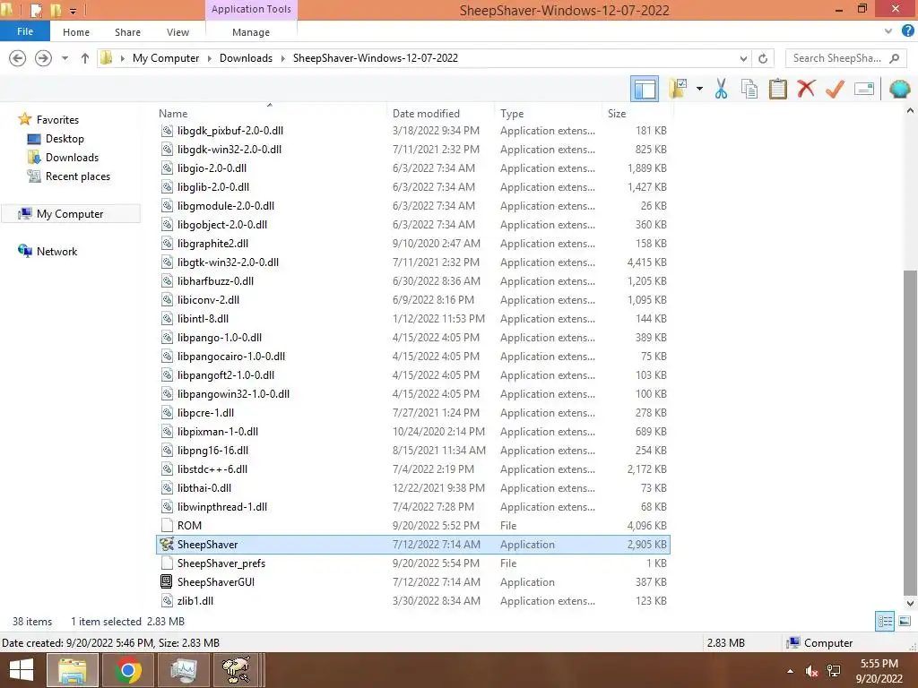This screenshot has width=918, height=688.
Task: Open the Share ribbon tab
Action: tap(127, 32)
